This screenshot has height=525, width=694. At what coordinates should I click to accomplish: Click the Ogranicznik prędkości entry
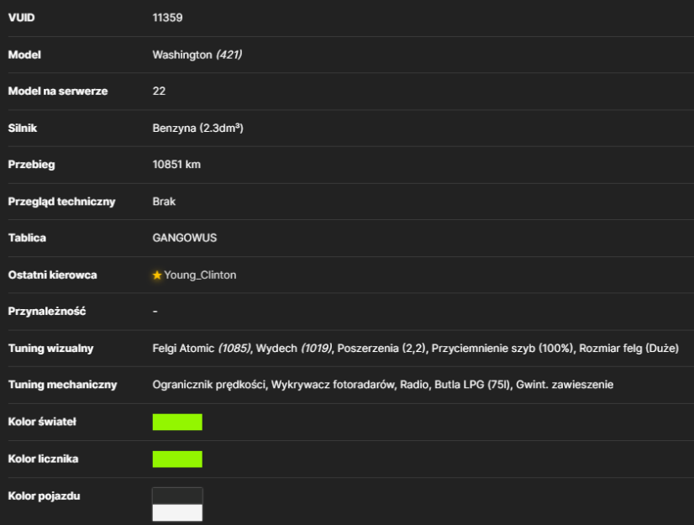point(209,385)
